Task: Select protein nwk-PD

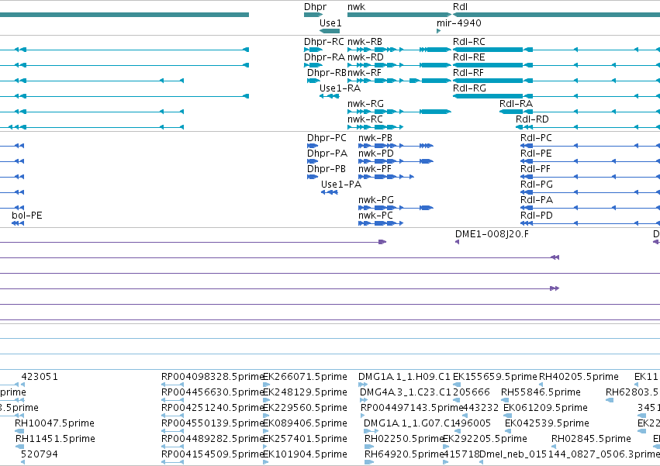Action: click(x=376, y=154)
